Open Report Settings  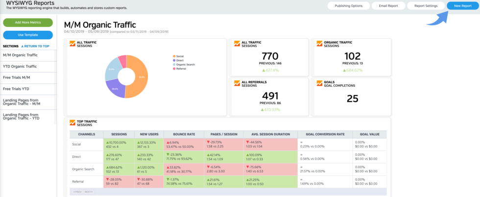pos(426,6)
